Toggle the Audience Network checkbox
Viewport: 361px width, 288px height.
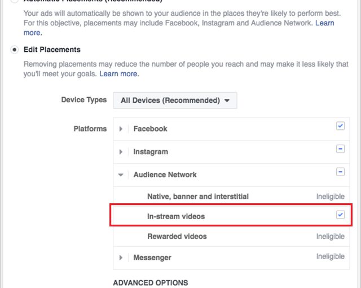340,172
